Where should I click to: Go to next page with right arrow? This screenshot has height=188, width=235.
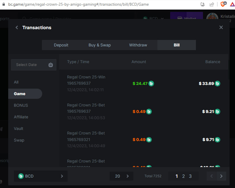[x=221, y=176]
